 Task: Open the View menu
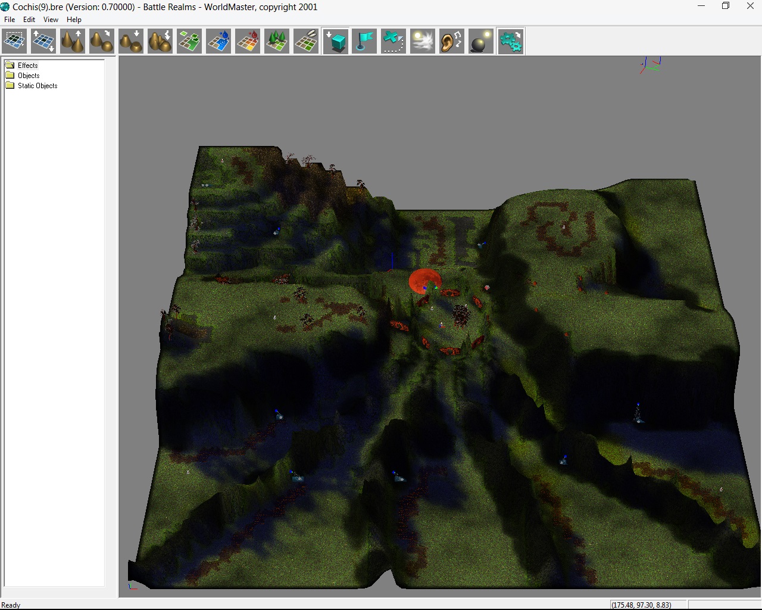tap(51, 20)
